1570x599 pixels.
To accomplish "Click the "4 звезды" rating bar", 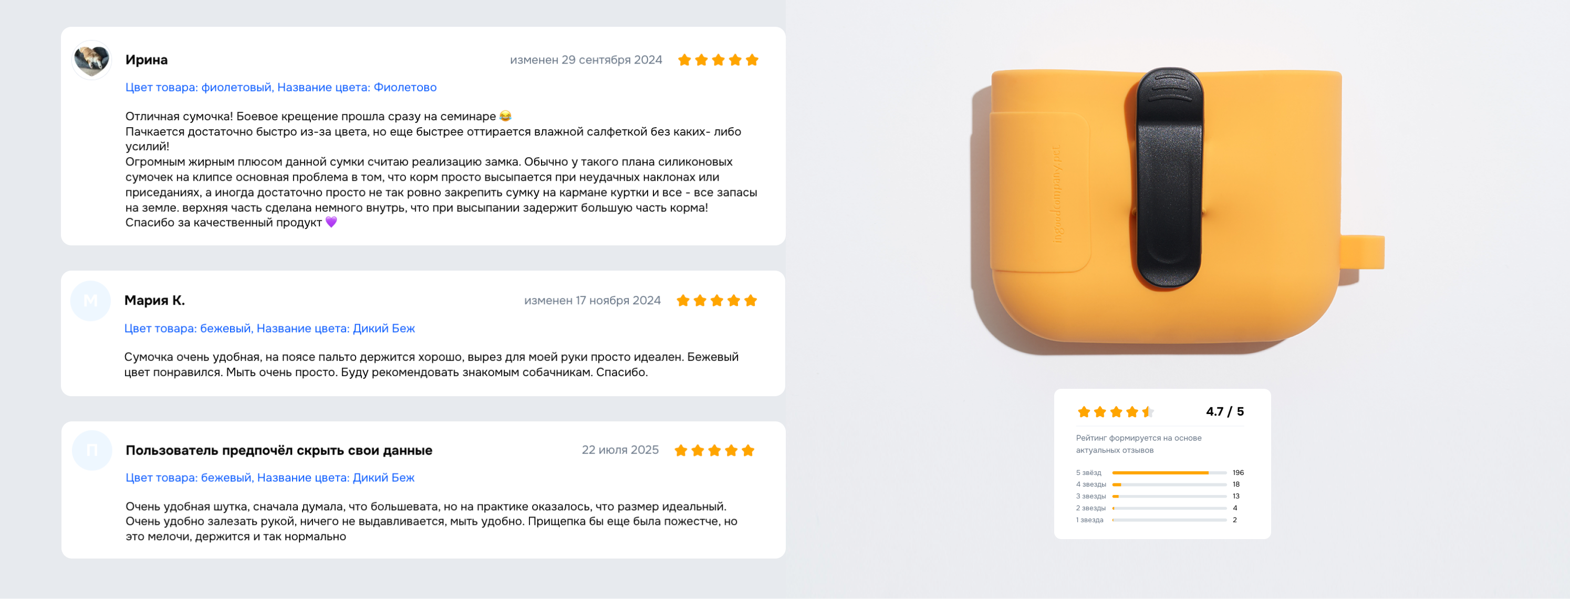I will pos(1169,484).
